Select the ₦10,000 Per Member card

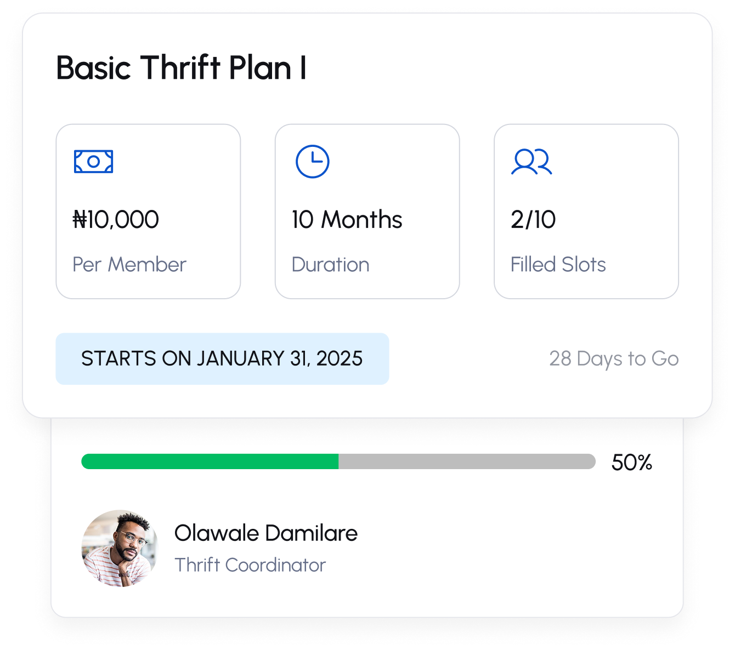(148, 212)
